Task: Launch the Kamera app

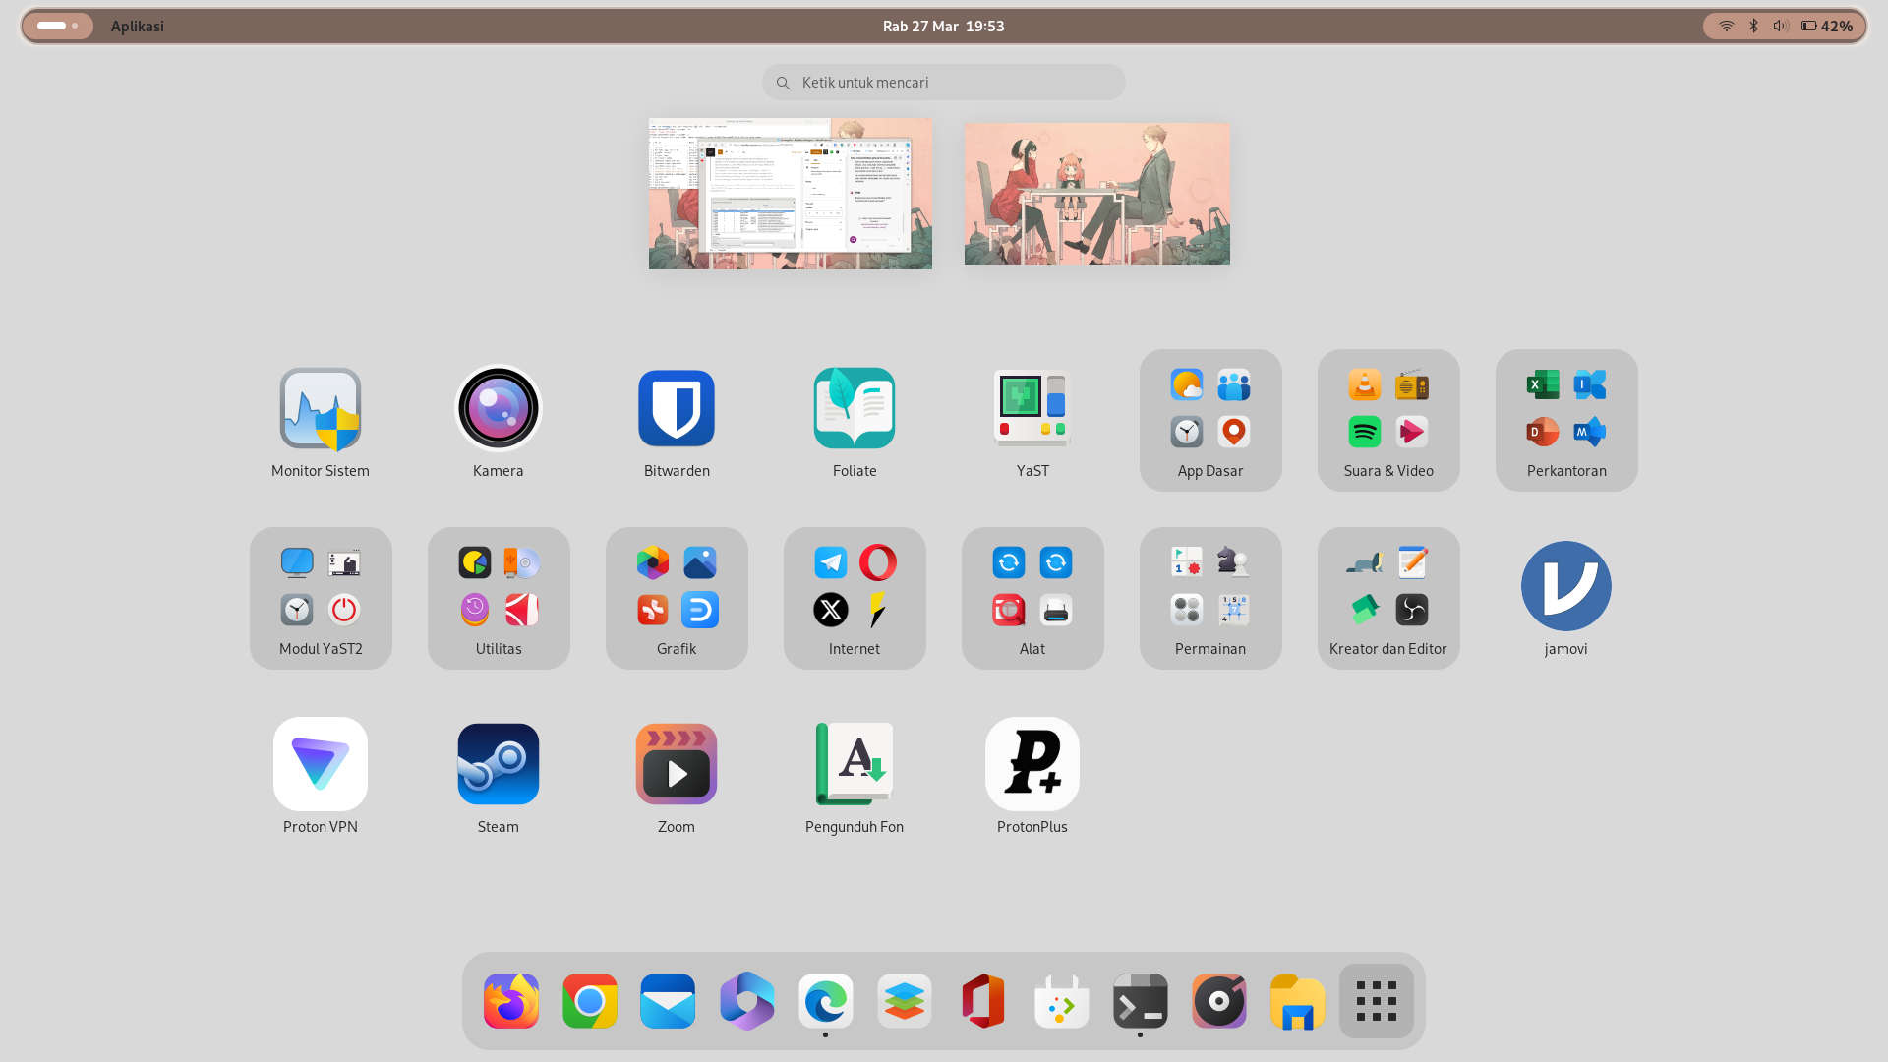Action: click(x=498, y=409)
